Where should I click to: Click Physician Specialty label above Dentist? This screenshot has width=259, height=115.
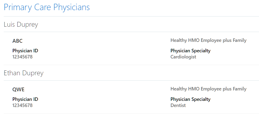(x=190, y=99)
